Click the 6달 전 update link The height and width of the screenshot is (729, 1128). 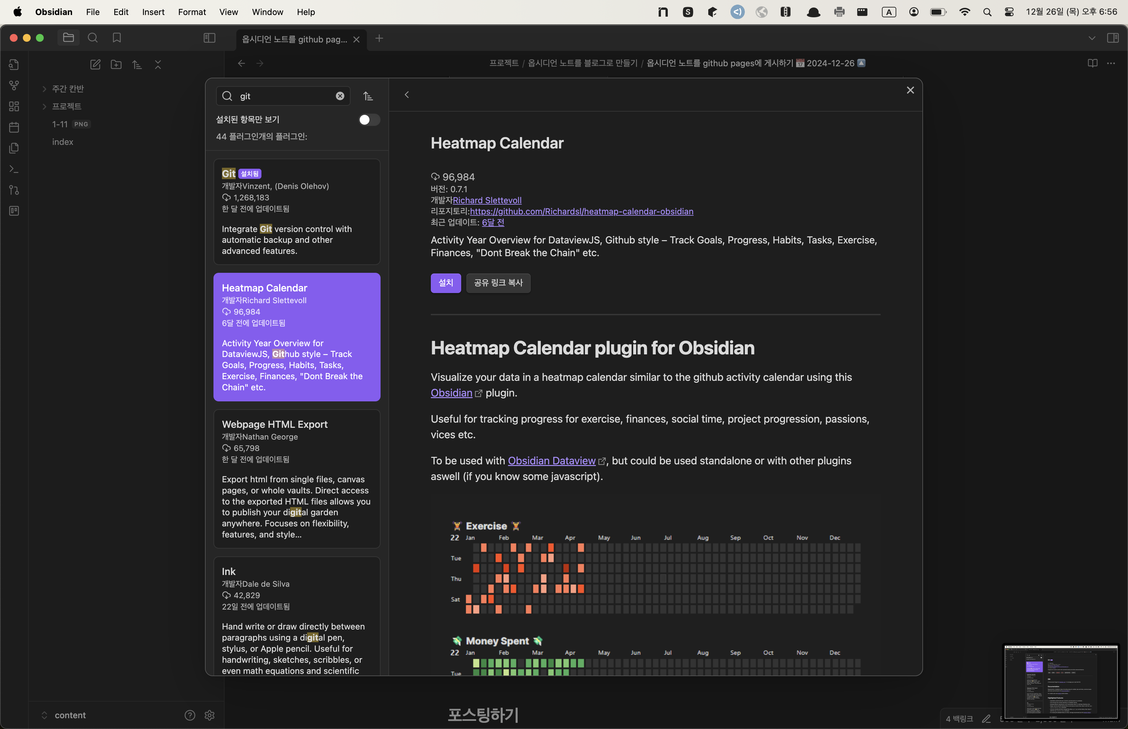pos(493,222)
